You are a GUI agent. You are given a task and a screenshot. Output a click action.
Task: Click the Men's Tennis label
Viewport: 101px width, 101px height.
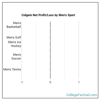[12, 69]
